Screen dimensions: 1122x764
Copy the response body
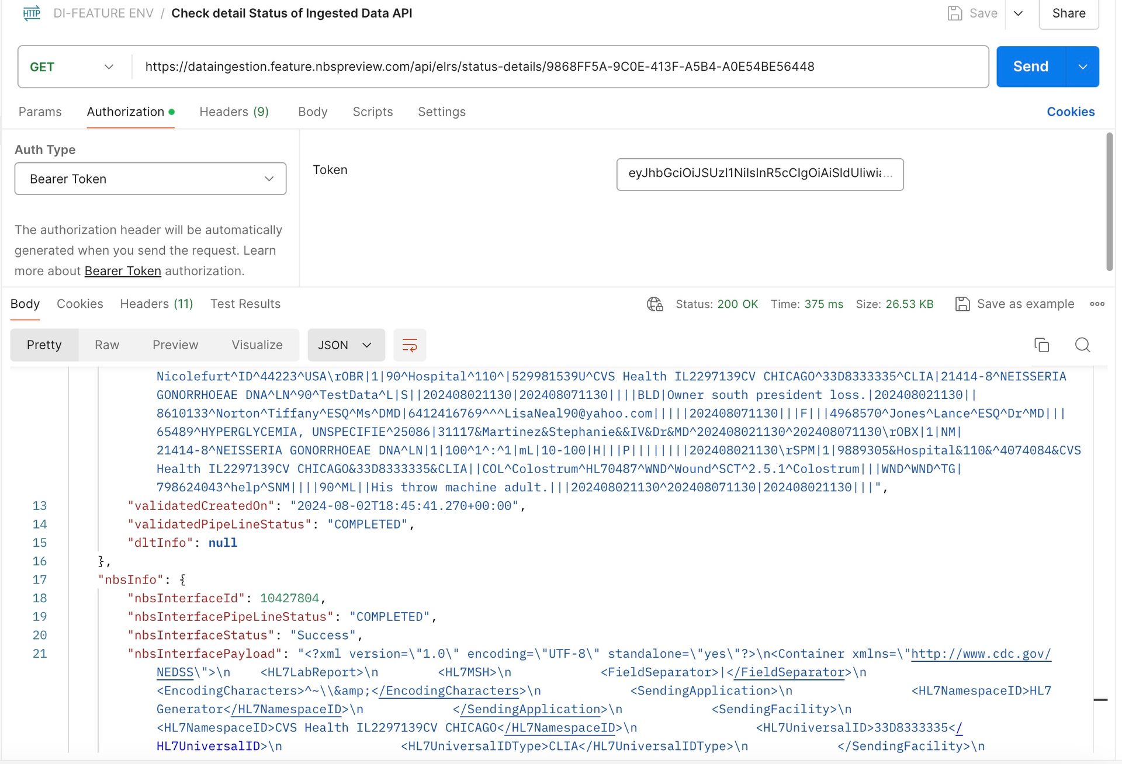pyautogui.click(x=1041, y=345)
